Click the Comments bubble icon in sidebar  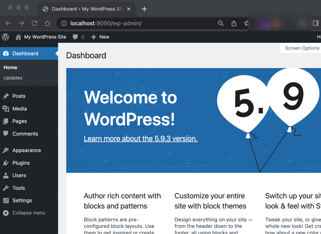click(x=6, y=134)
